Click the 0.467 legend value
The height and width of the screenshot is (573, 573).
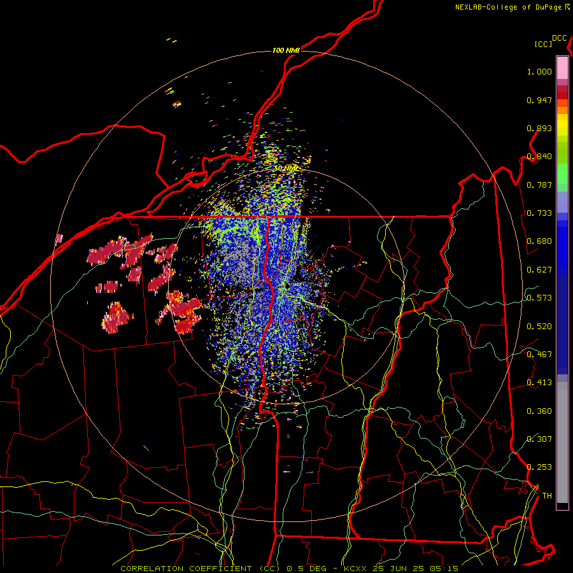539,355
